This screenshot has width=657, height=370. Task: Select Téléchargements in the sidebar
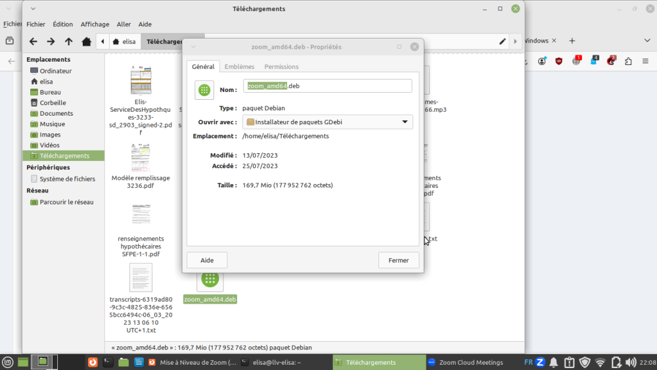[64, 156]
